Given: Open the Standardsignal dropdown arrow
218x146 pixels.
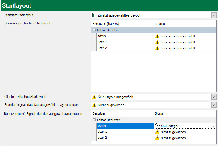Looking at the screenshot, I should click(x=214, y=105).
